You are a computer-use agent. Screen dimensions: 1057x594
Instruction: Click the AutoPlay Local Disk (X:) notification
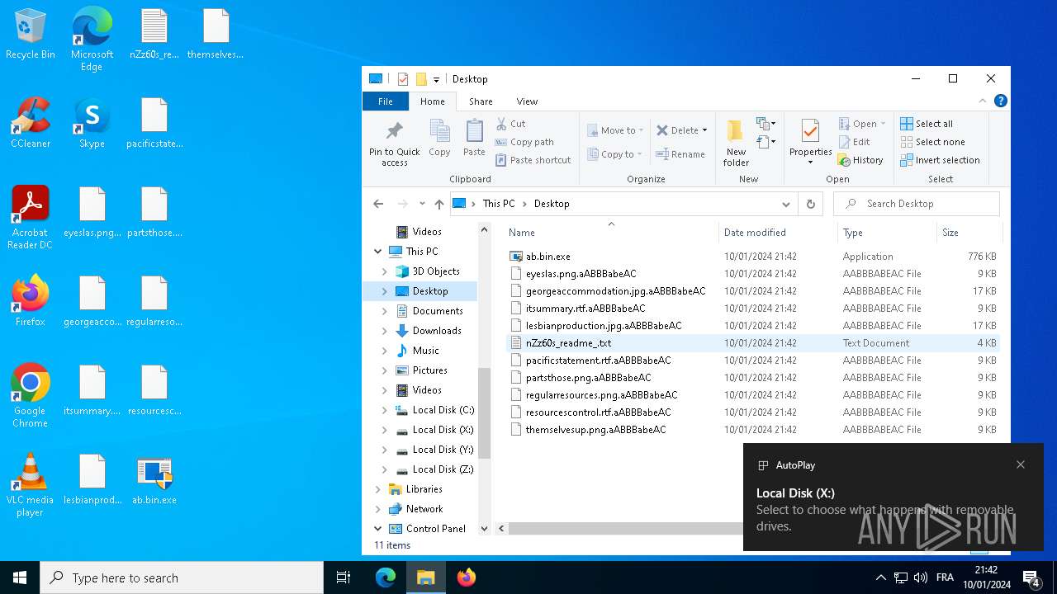[893, 497]
